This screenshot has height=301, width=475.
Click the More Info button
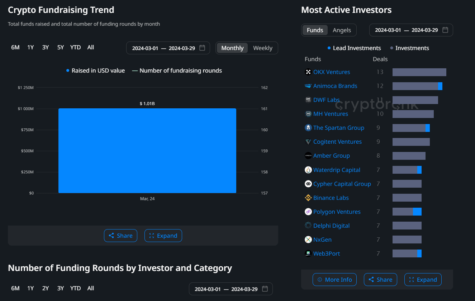click(334, 280)
